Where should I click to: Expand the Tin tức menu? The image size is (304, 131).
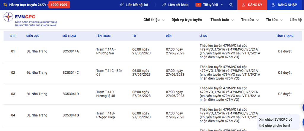click(x=274, y=20)
